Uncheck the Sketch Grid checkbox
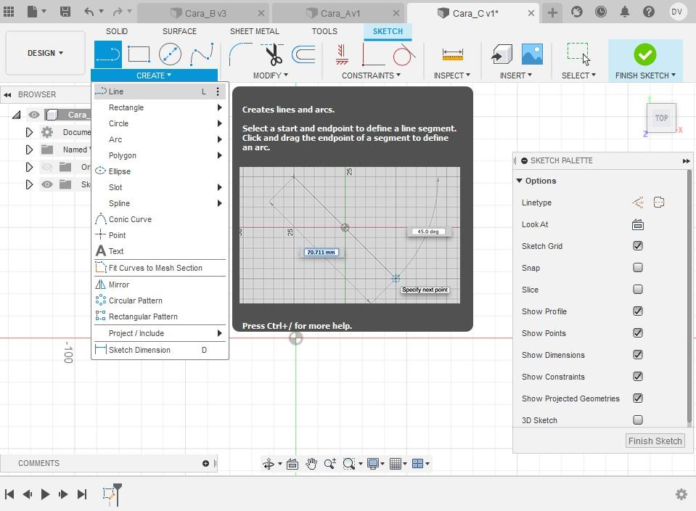The width and height of the screenshot is (696, 511). pyautogui.click(x=638, y=246)
